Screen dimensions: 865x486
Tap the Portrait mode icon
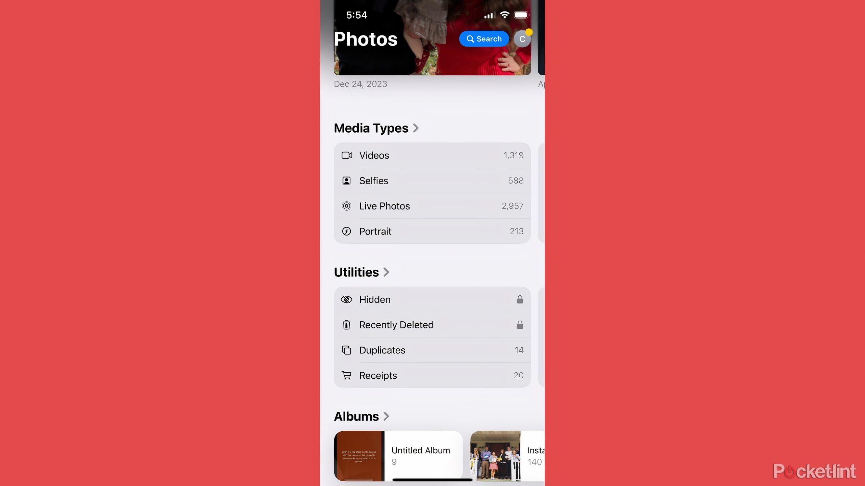click(346, 231)
